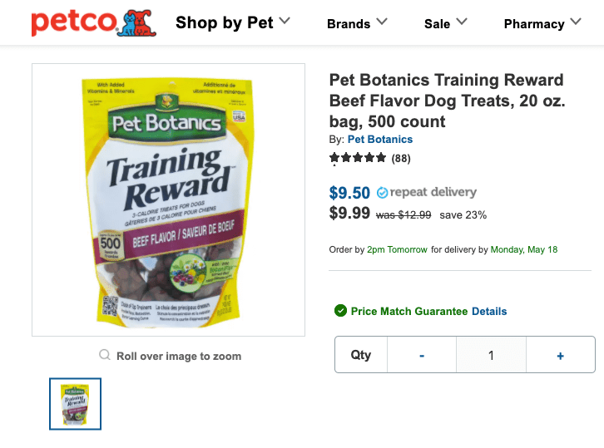Click the Petco dog and cat mascot icon
Viewport: 604px width, 448px height.
[x=137, y=23]
